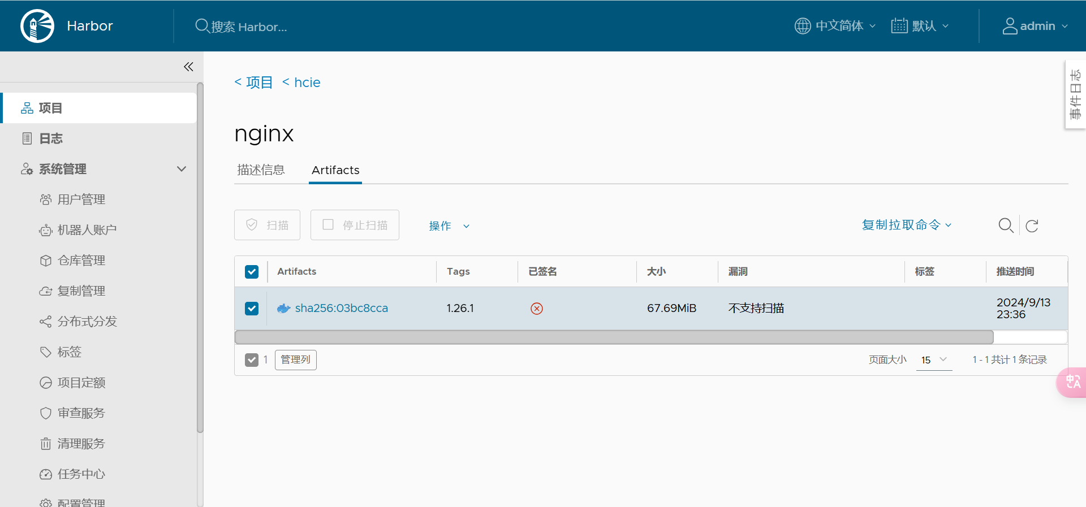Click the red unsigned X icon
Screen dimensions: 1086x507
pos(537,308)
